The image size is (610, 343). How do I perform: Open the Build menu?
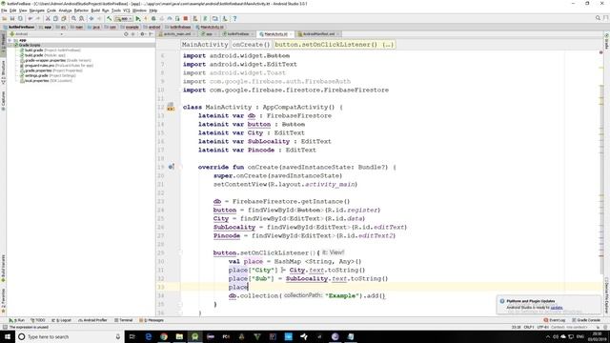coord(95,10)
